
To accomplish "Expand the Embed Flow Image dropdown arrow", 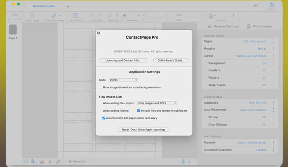I will [x=60, y=16].
